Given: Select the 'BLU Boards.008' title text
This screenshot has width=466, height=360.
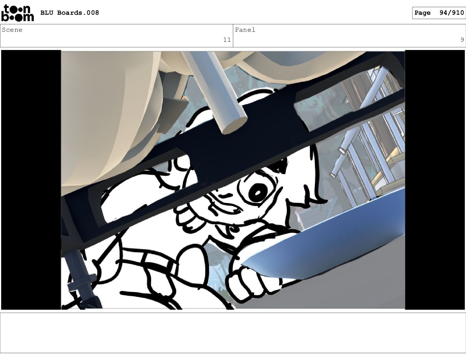Looking at the screenshot, I should [69, 13].
